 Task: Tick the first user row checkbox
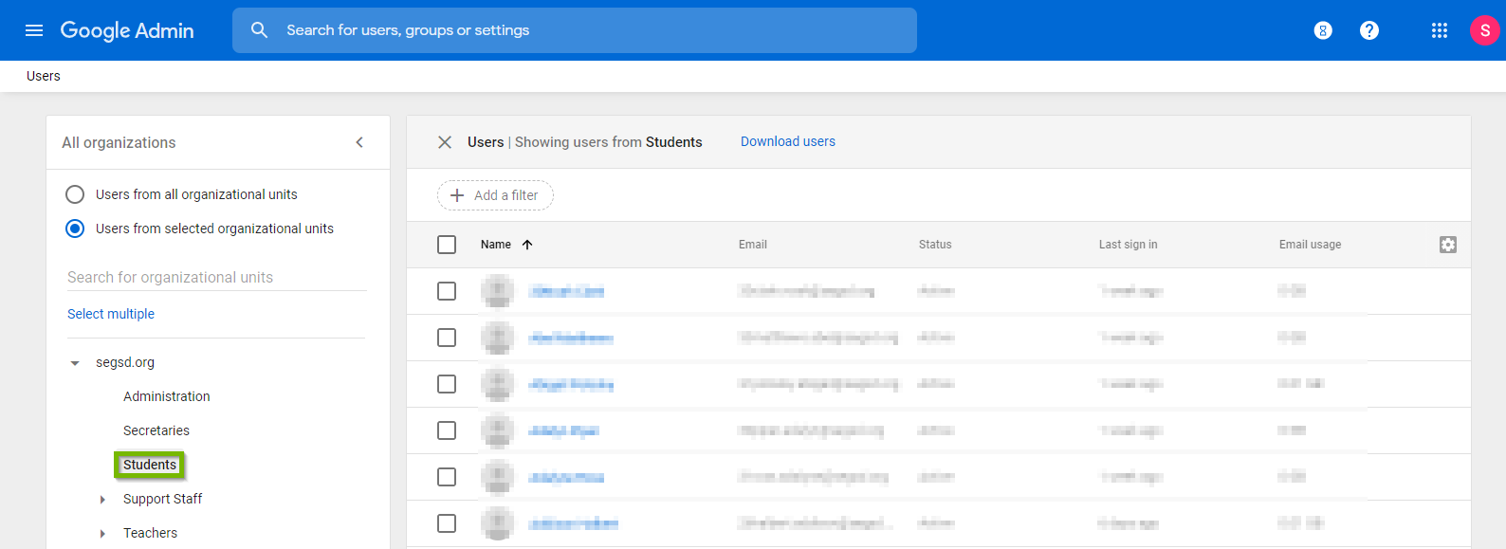[x=447, y=291]
